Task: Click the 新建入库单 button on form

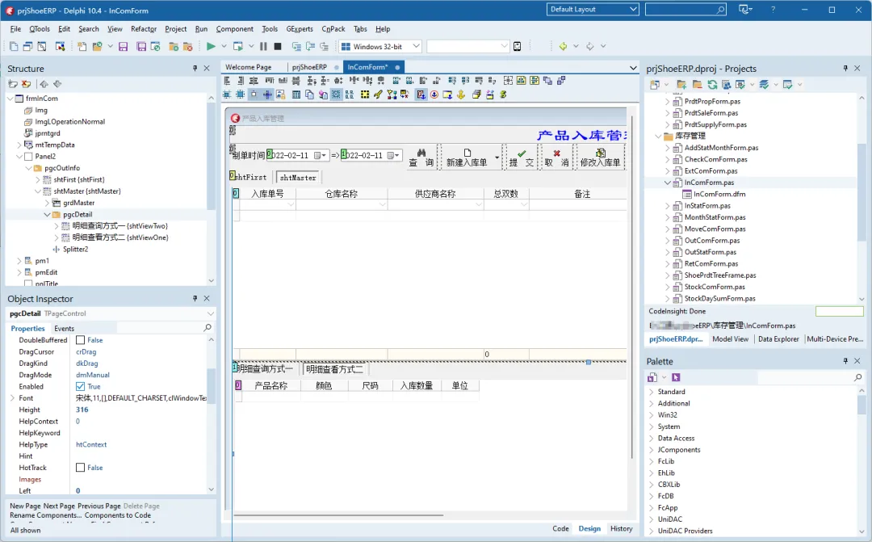Action: [x=467, y=157]
